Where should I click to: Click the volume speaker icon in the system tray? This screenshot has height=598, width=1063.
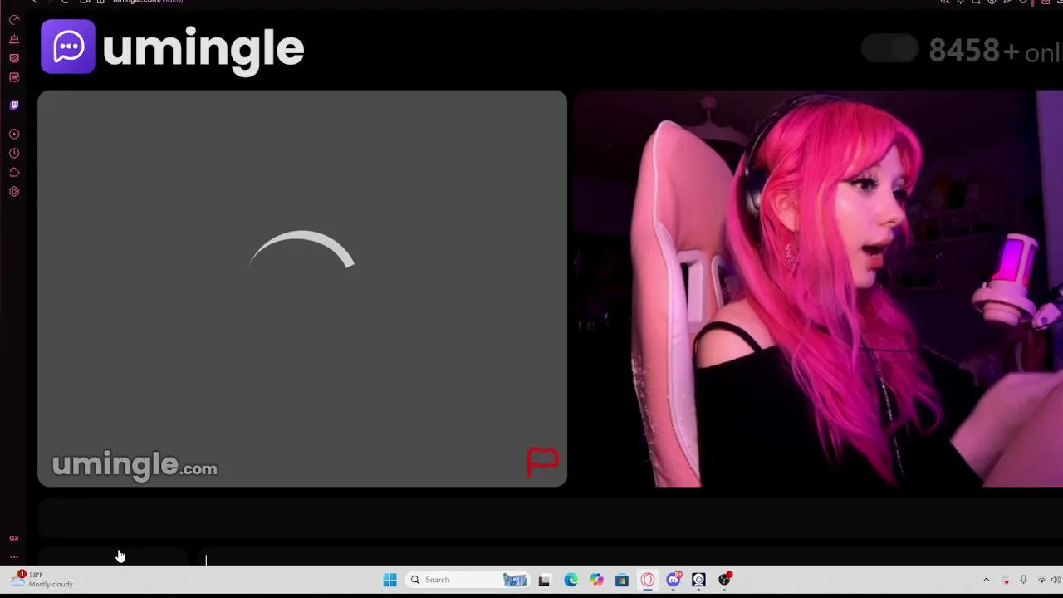(1056, 580)
